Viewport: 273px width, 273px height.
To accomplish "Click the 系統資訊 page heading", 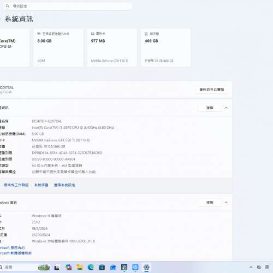I will point(19,19).
